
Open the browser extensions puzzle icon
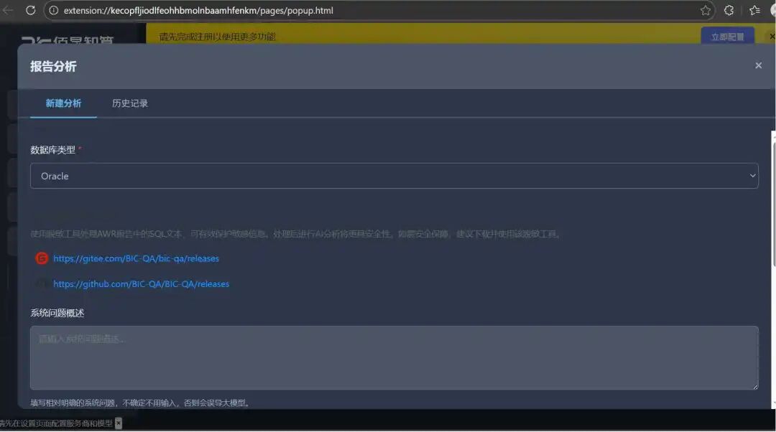click(729, 10)
